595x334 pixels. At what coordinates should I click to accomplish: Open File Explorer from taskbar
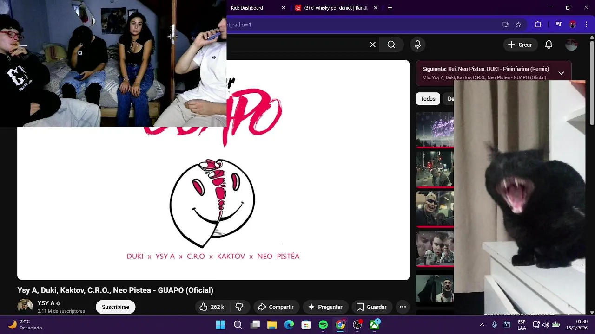pos(272,325)
